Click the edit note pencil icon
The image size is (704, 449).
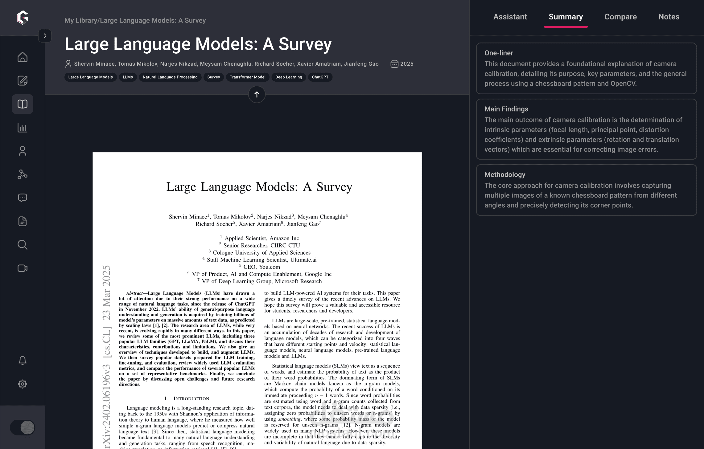coord(23,81)
